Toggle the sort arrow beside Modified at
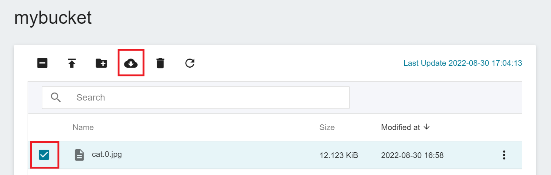This screenshot has height=175, width=551. coord(427,127)
